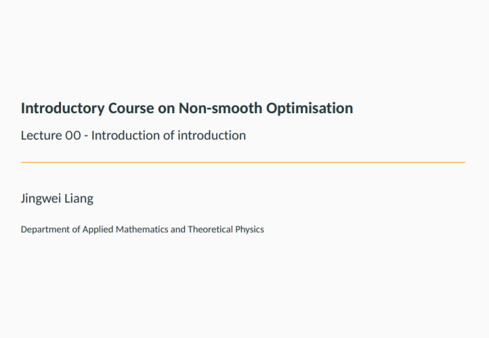Click the word "Physics" in the affiliation

249,230
